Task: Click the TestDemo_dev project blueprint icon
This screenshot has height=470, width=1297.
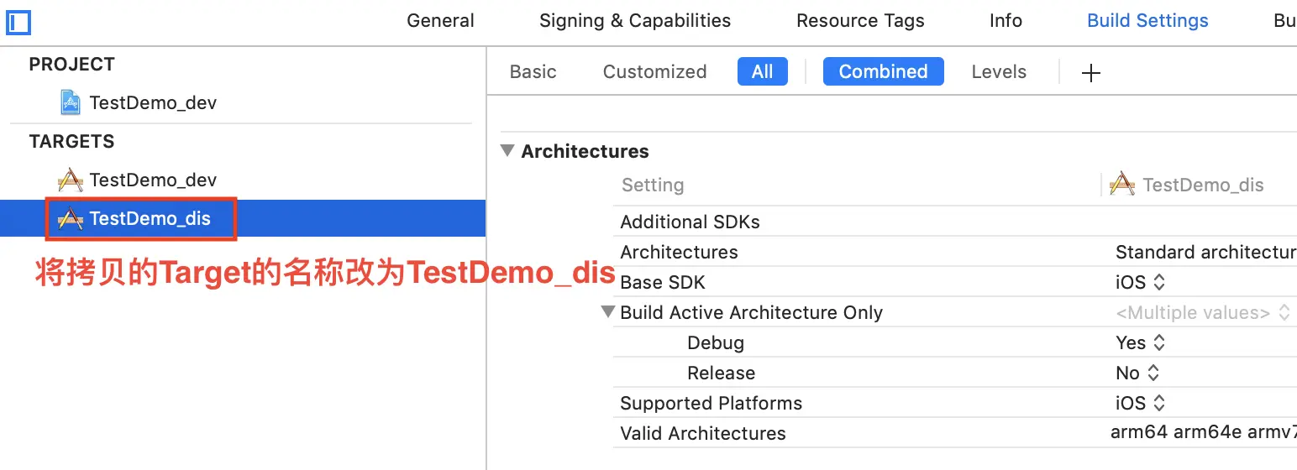Action: (71, 102)
